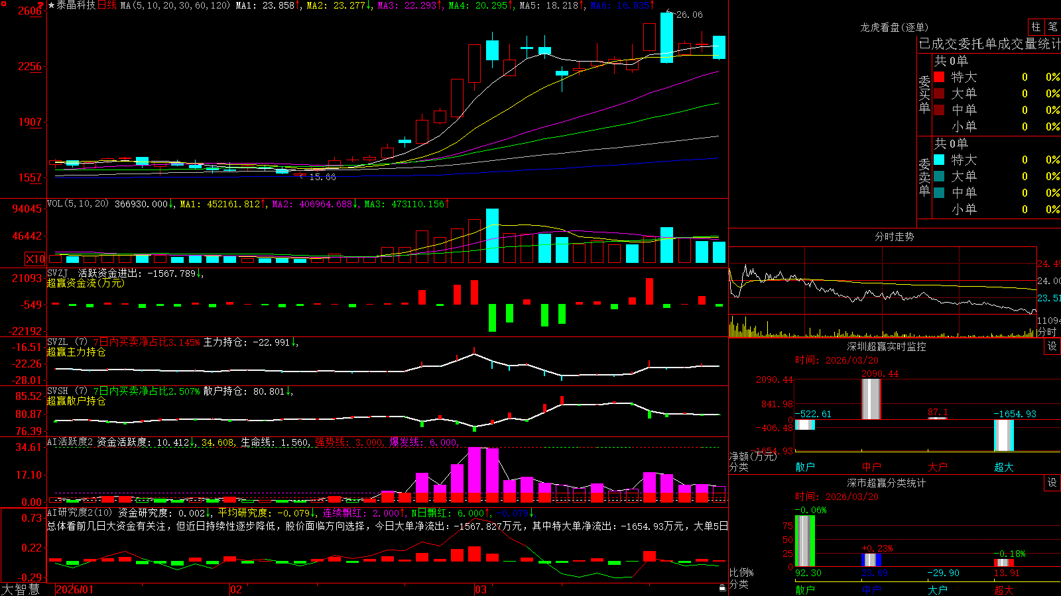1061x596 pixels.
Task: Click the dark red 大单 buy-order swatch
Action: tap(939, 93)
